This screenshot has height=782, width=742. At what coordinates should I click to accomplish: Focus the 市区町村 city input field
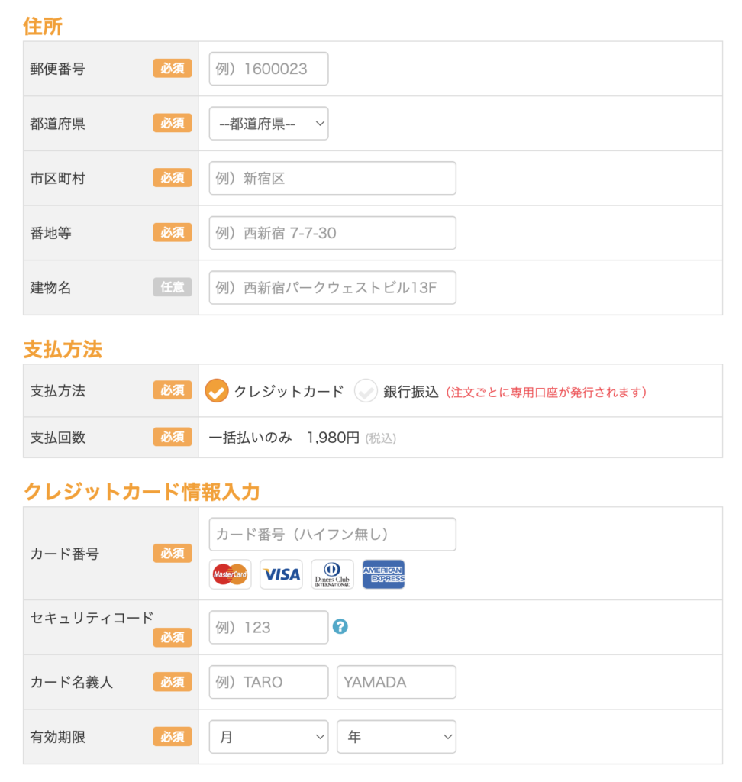pos(332,178)
